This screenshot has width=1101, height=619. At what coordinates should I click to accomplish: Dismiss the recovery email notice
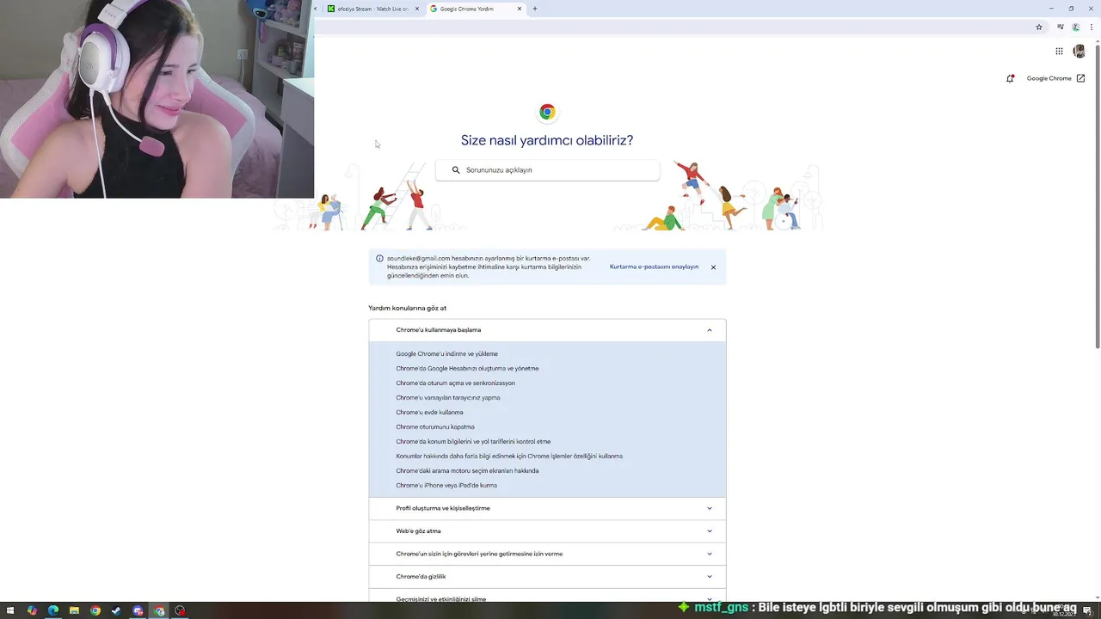point(713,267)
